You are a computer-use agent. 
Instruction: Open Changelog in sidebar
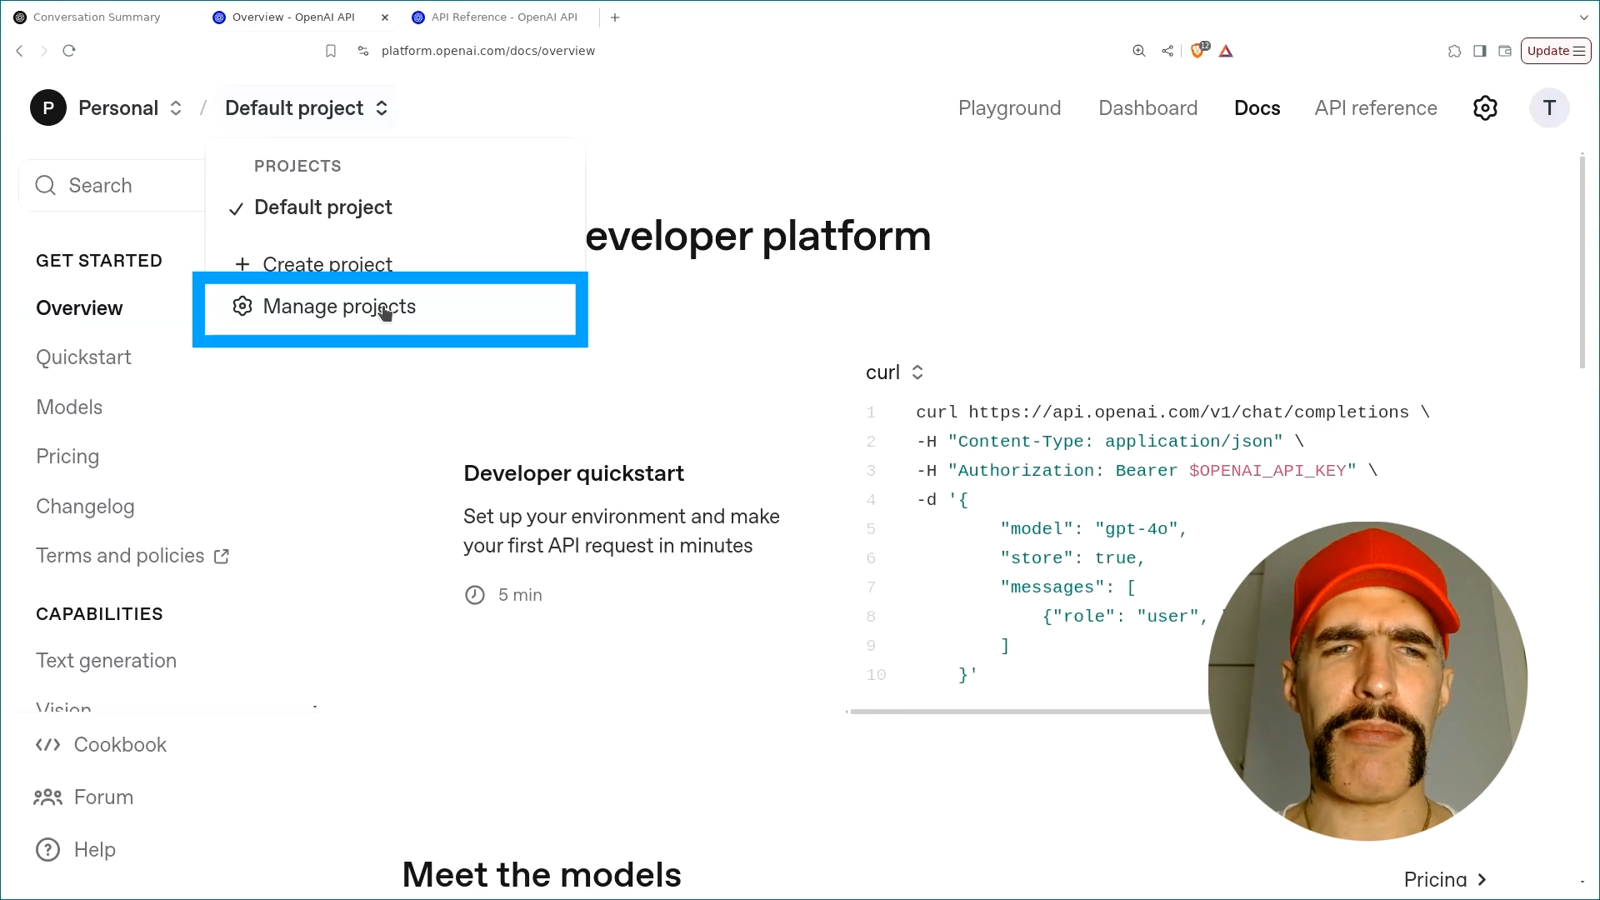pos(85,507)
